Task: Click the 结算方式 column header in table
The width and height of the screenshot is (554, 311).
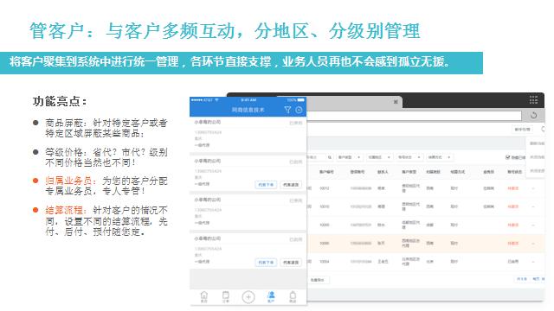Action: [x=458, y=172]
